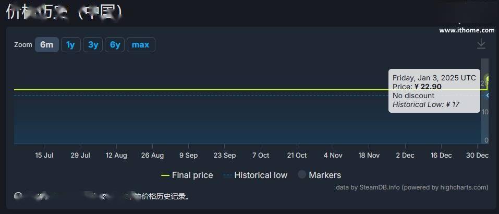Screen dimensions: 499x214
Task: Click the www.ithome.com watermark
Action: pos(467,31)
